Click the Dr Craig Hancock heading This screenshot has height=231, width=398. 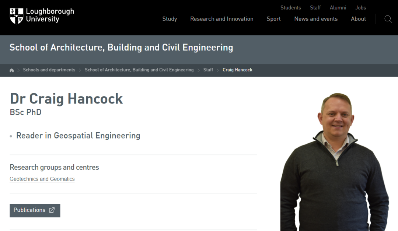point(66,99)
